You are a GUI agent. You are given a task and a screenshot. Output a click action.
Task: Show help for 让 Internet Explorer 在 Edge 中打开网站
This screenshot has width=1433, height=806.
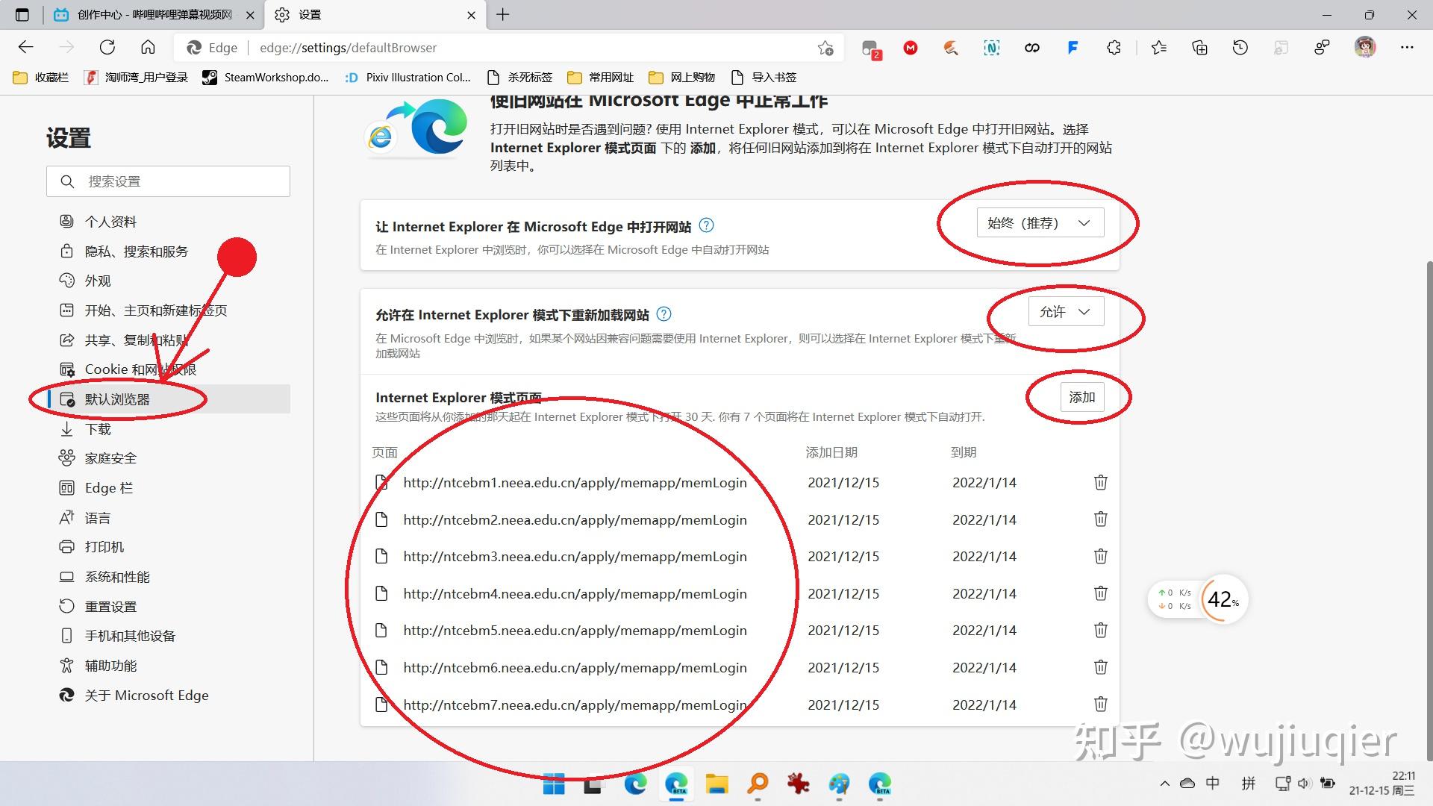(706, 225)
